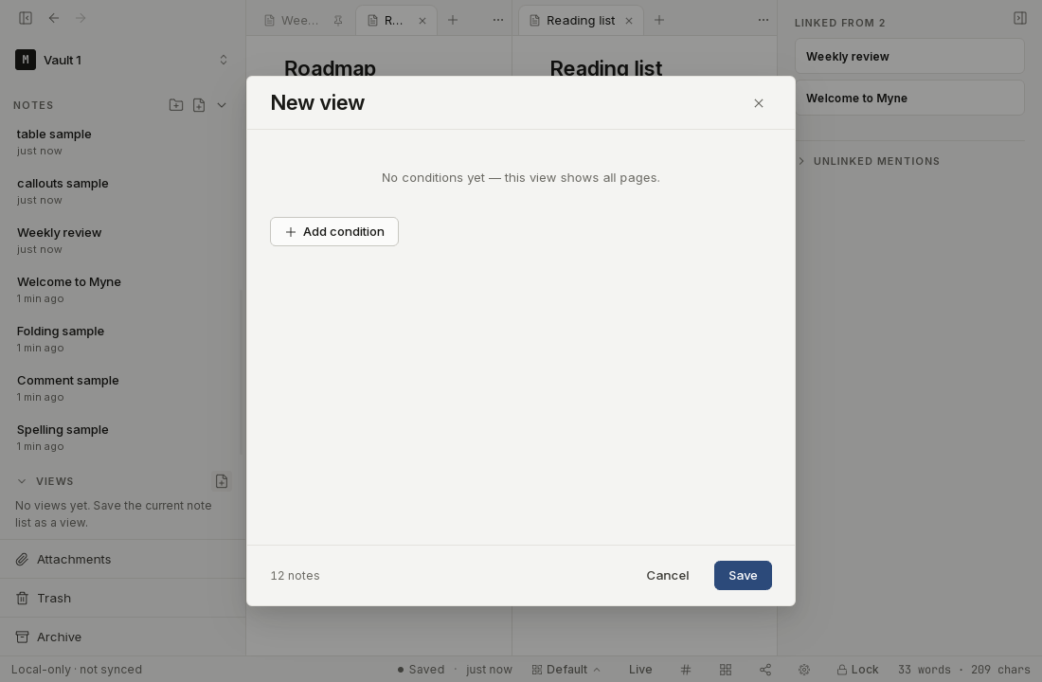The width and height of the screenshot is (1042, 682).
Task: Click the Archive box icon
Action: (x=22, y=637)
